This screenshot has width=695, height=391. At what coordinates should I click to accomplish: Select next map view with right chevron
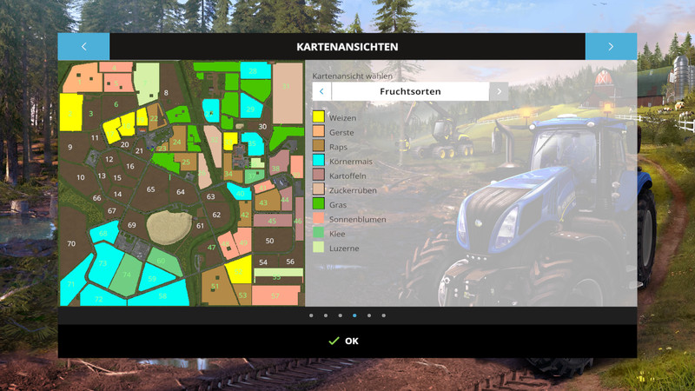[499, 91]
